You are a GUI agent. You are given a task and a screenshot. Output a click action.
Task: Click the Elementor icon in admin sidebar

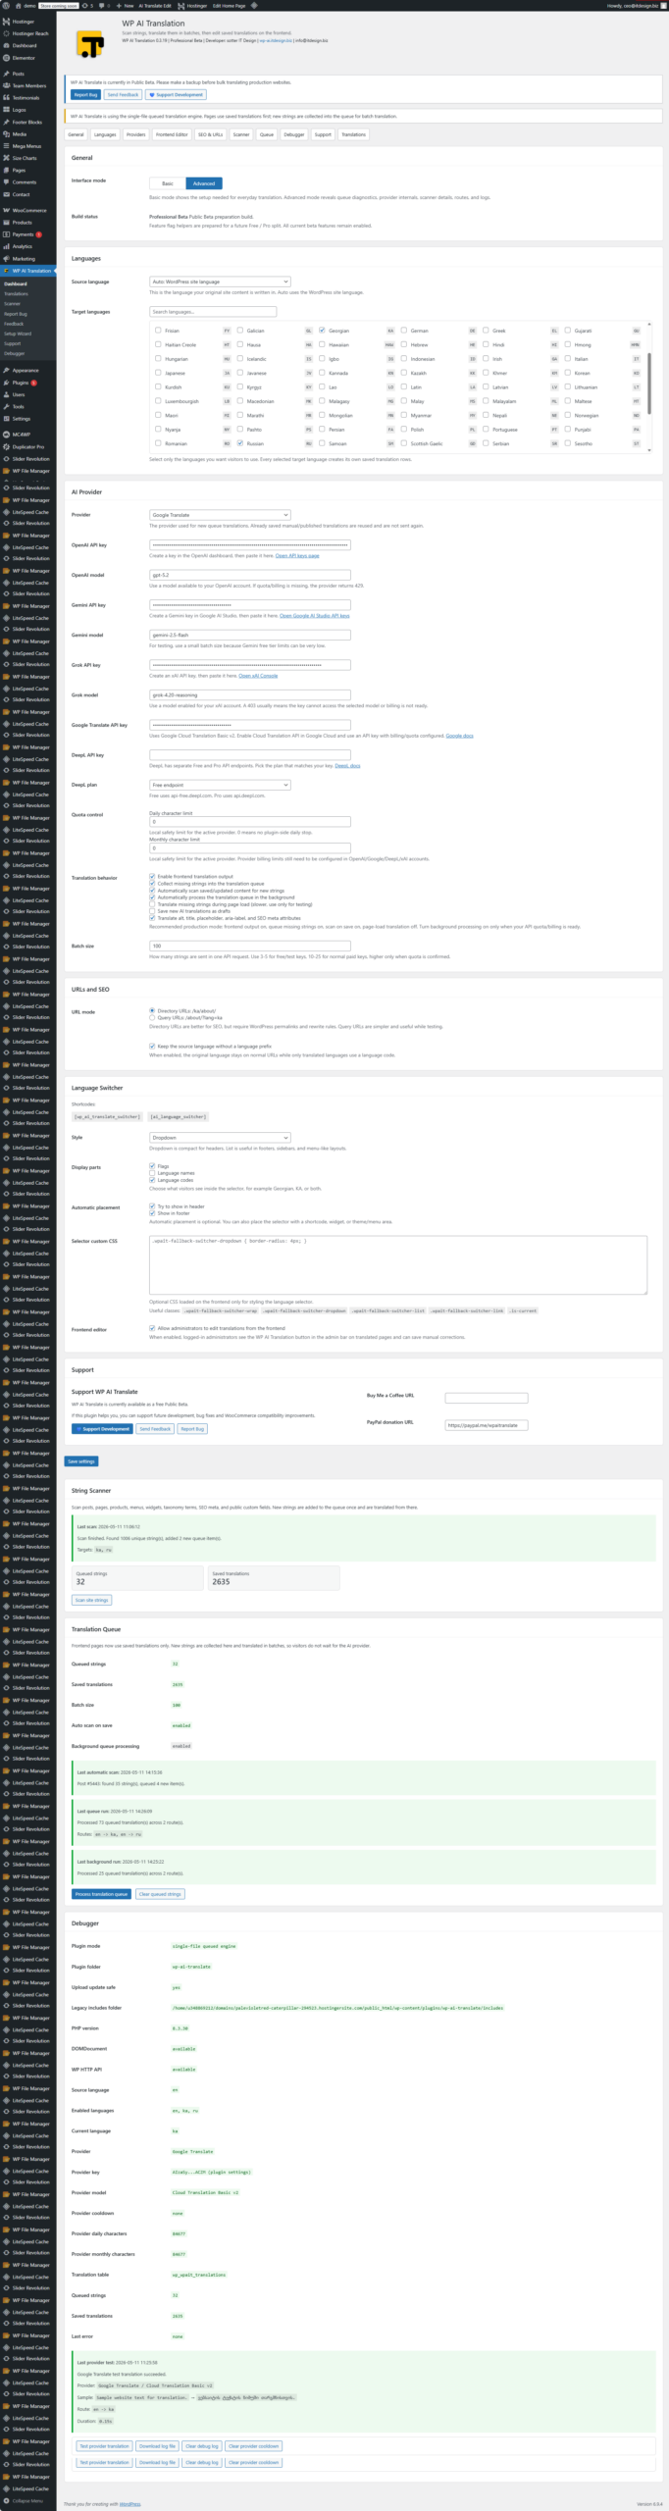pos(6,58)
